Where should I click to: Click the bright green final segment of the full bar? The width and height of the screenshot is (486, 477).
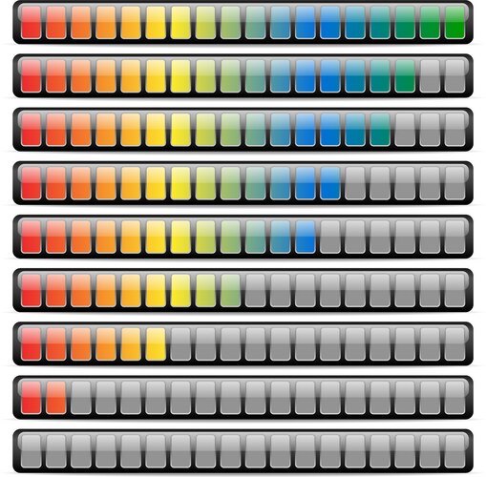(x=455, y=23)
